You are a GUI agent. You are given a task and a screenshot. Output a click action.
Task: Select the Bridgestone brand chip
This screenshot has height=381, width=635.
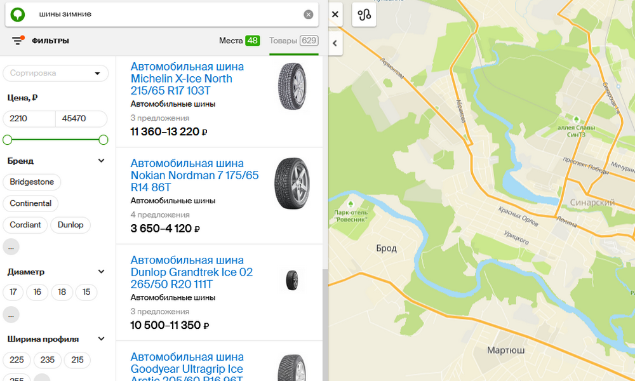pos(32,182)
